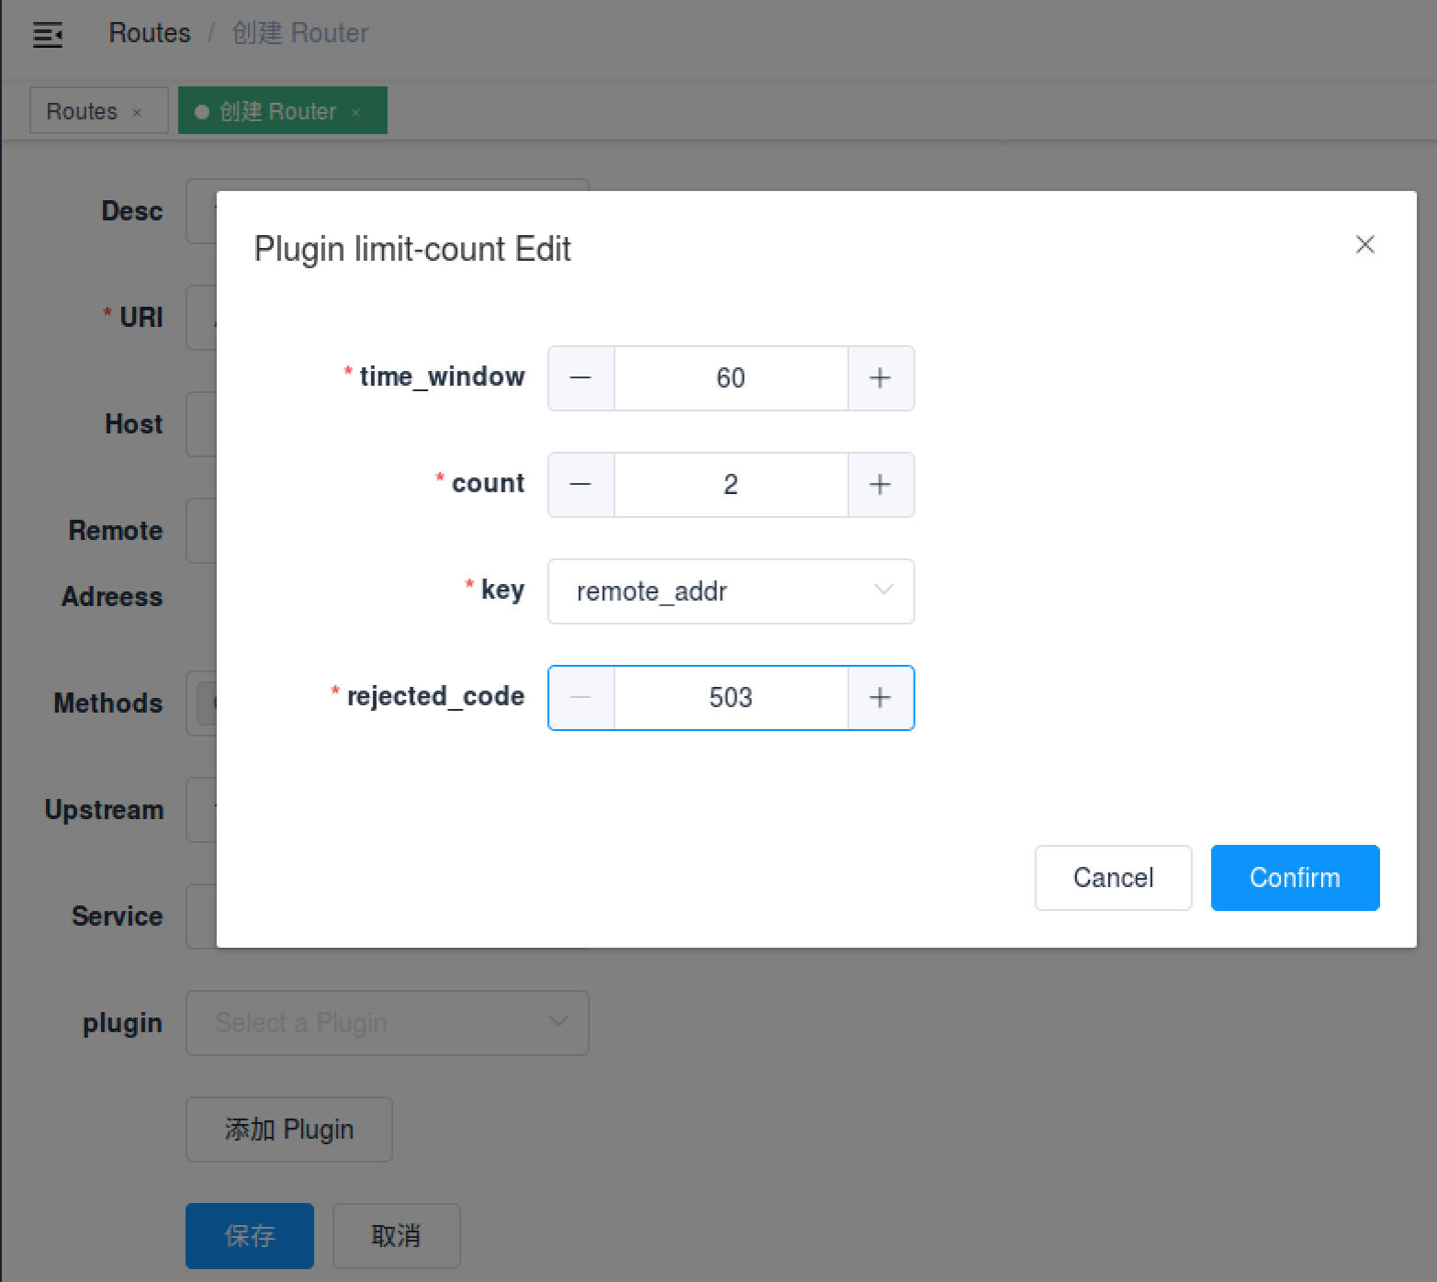Viewport: 1437px width, 1282px height.
Task: Decrease the time_window value
Action: point(580,378)
